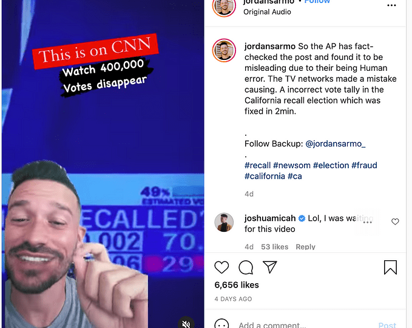Focus the Add a comment field
The image size is (412, 328).
[x=306, y=325]
